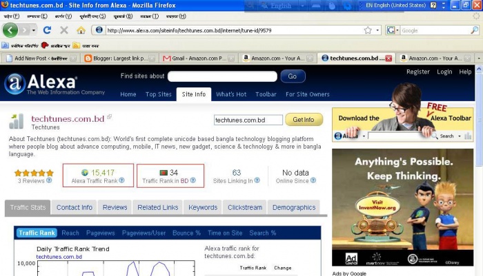Switch to the Blogger: Largest link tab
This screenshot has height=276, width=483.
pyautogui.click(x=119, y=58)
